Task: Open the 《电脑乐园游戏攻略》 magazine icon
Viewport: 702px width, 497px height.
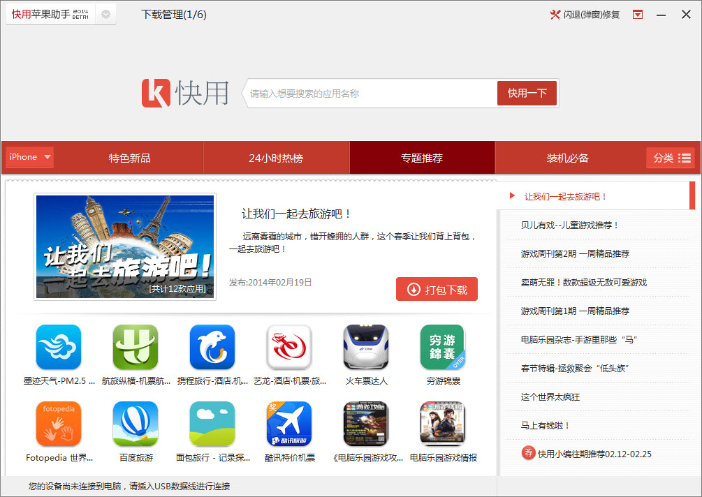Action: 366,424
